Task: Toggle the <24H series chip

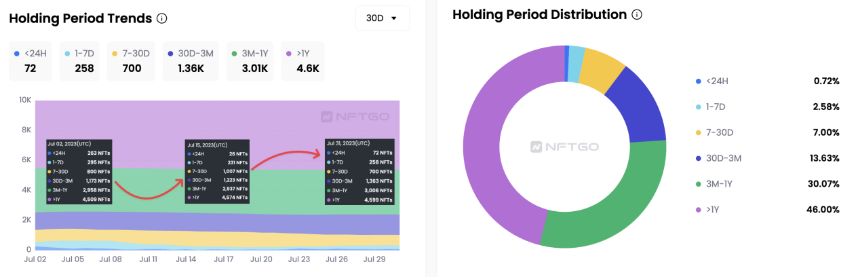Action: tap(31, 61)
